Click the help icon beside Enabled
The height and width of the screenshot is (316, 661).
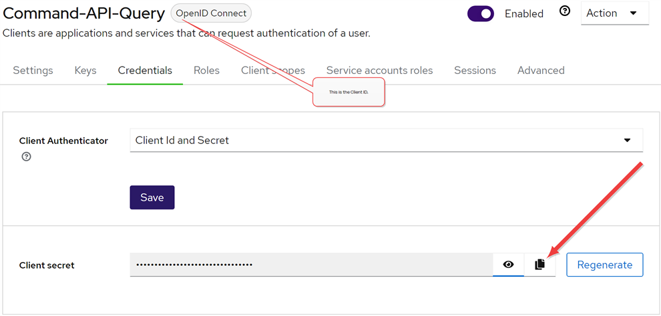[564, 12]
